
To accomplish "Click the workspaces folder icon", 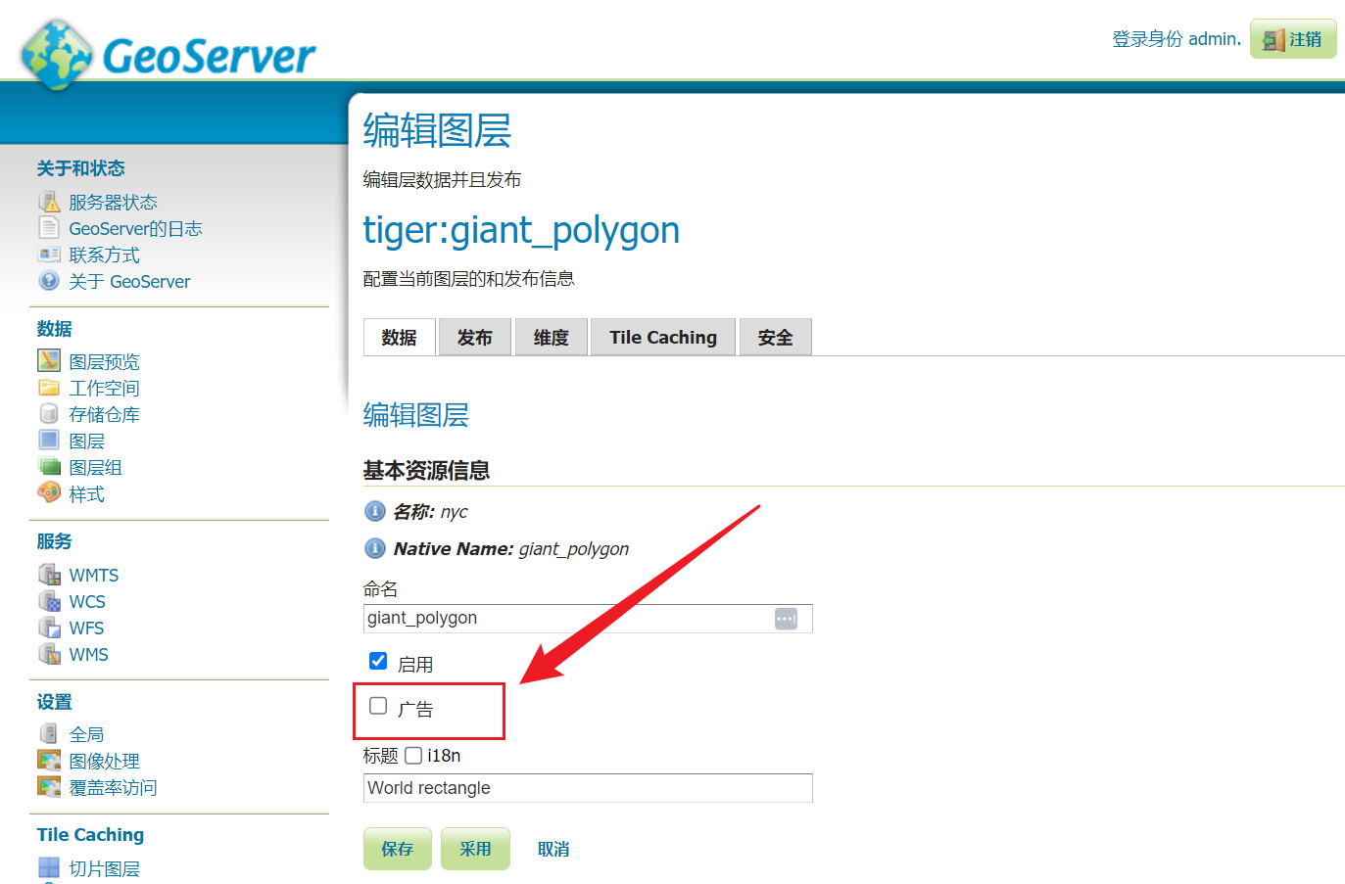I will point(49,388).
